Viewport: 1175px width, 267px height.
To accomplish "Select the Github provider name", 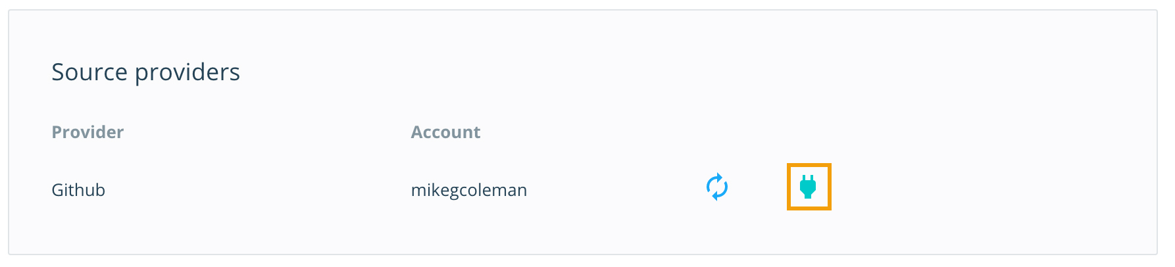I will click(78, 190).
